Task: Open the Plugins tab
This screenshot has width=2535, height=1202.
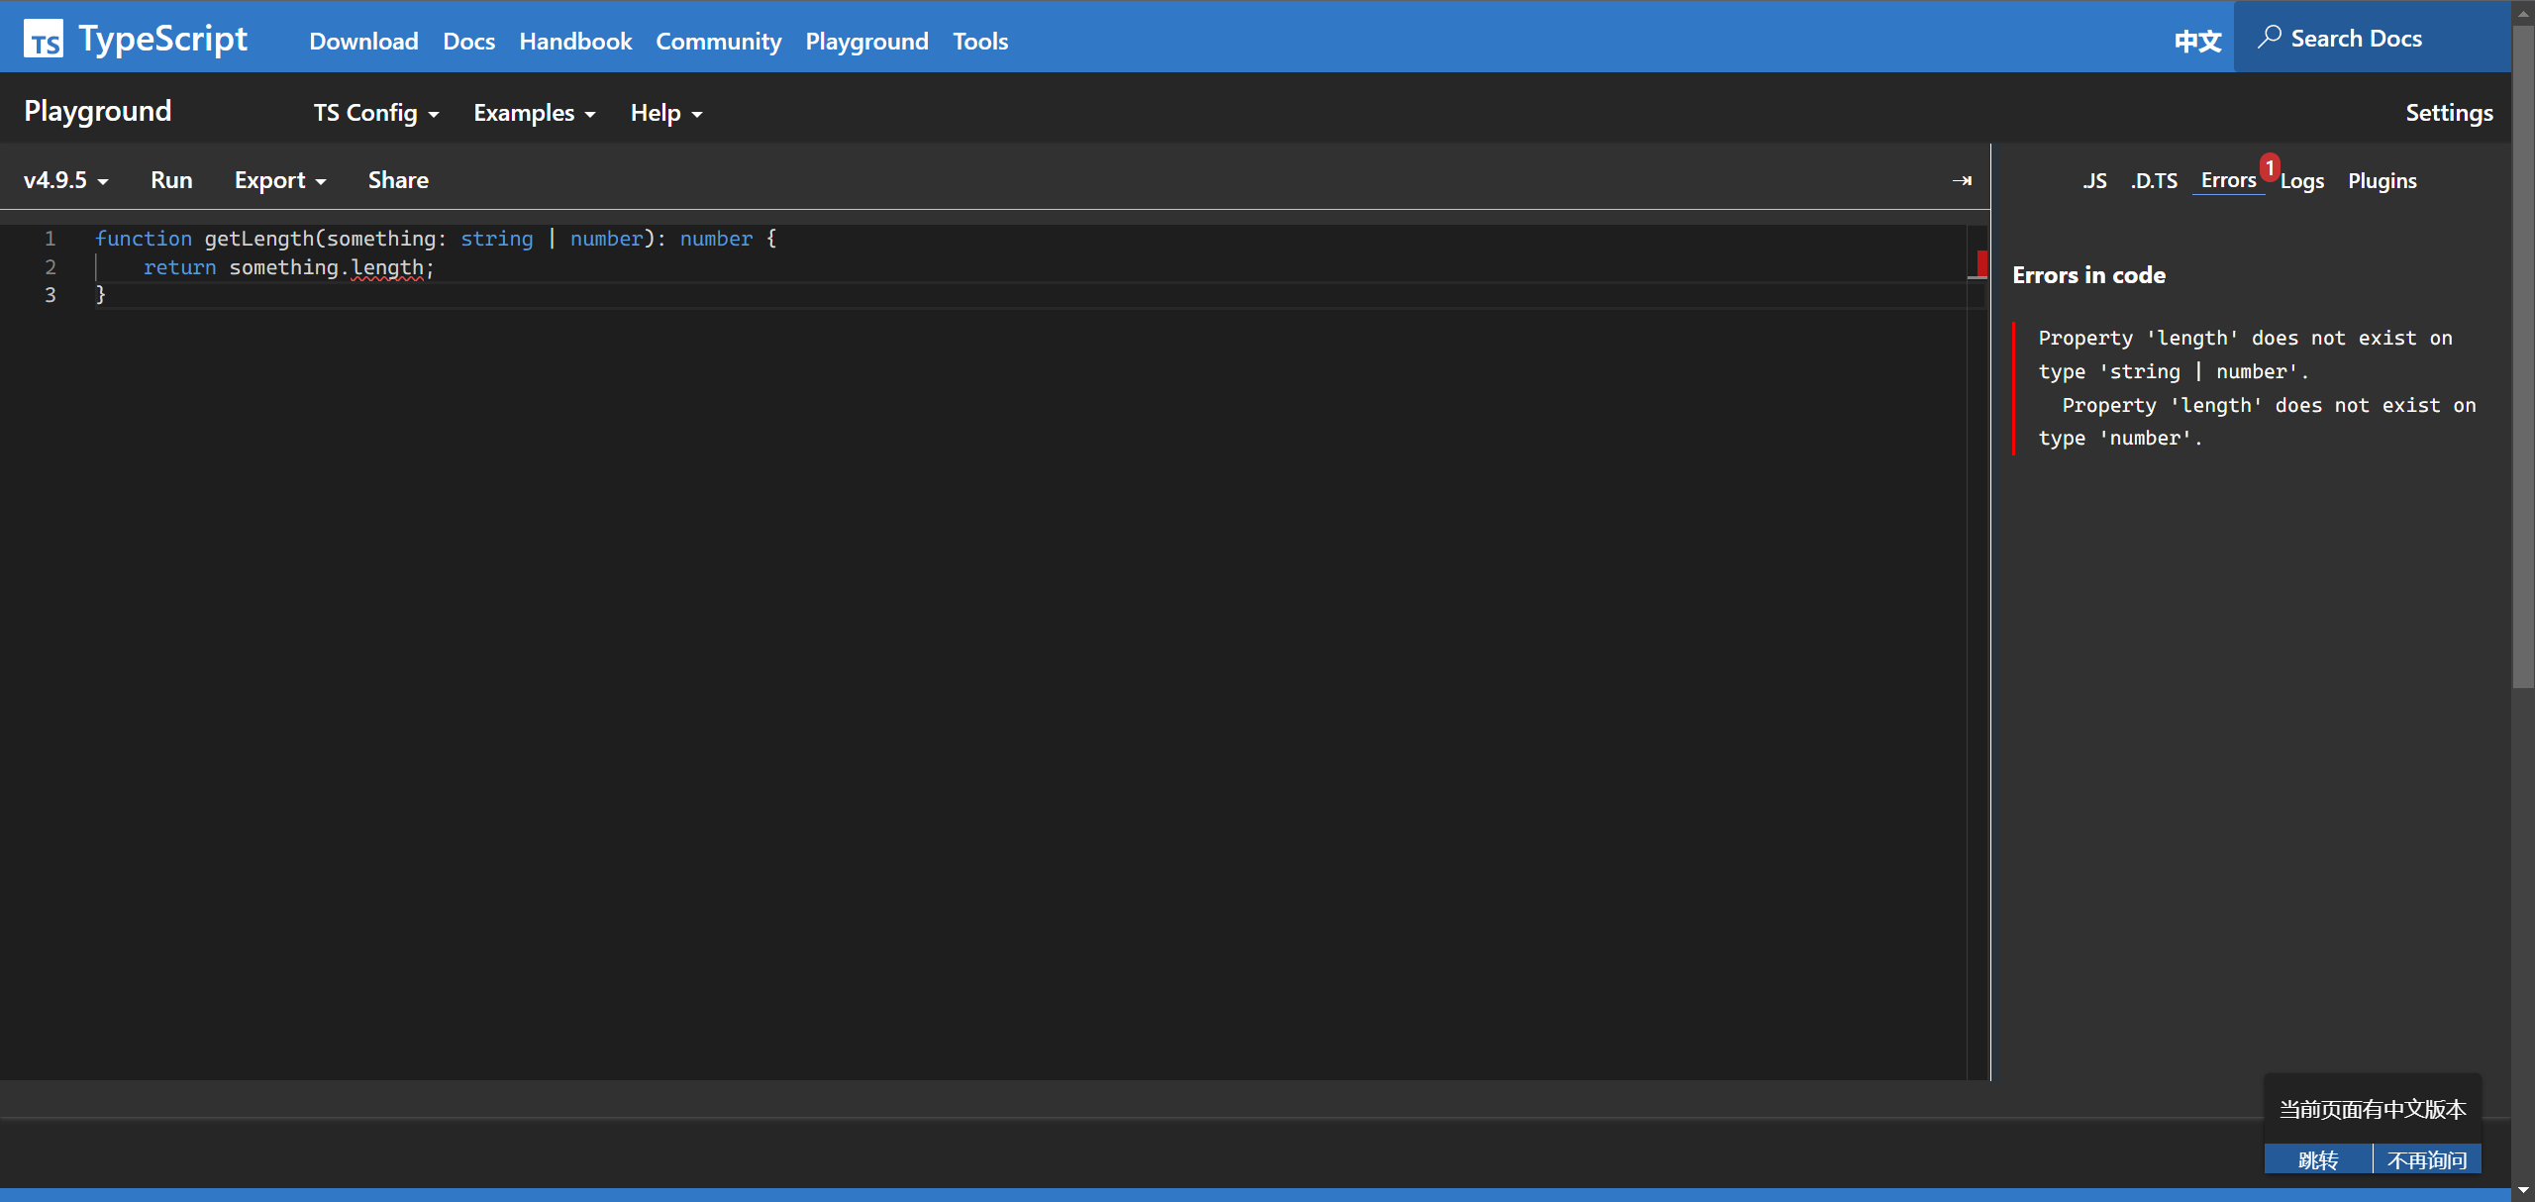Action: click(x=2382, y=181)
